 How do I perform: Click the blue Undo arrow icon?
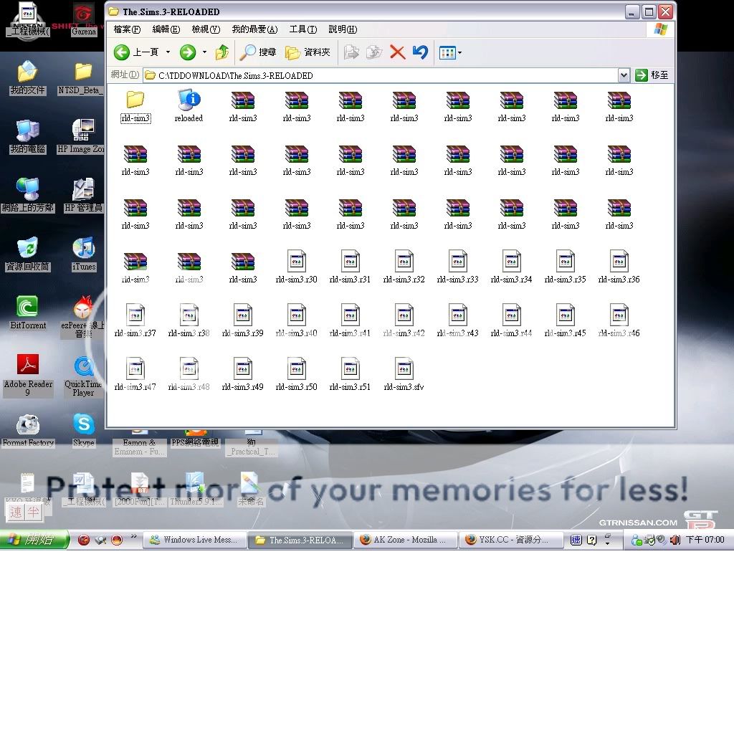420,52
